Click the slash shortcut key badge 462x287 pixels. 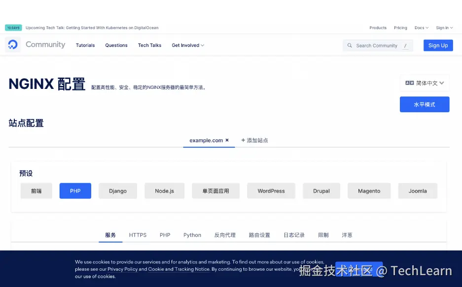(x=405, y=45)
